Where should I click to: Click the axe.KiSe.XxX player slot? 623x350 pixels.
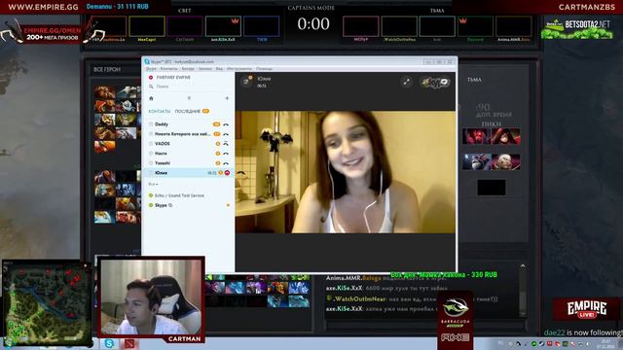tap(223, 28)
